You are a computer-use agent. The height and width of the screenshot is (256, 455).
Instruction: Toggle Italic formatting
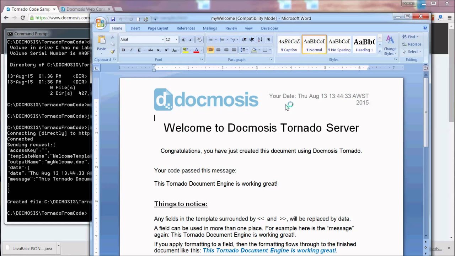tap(131, 50)
